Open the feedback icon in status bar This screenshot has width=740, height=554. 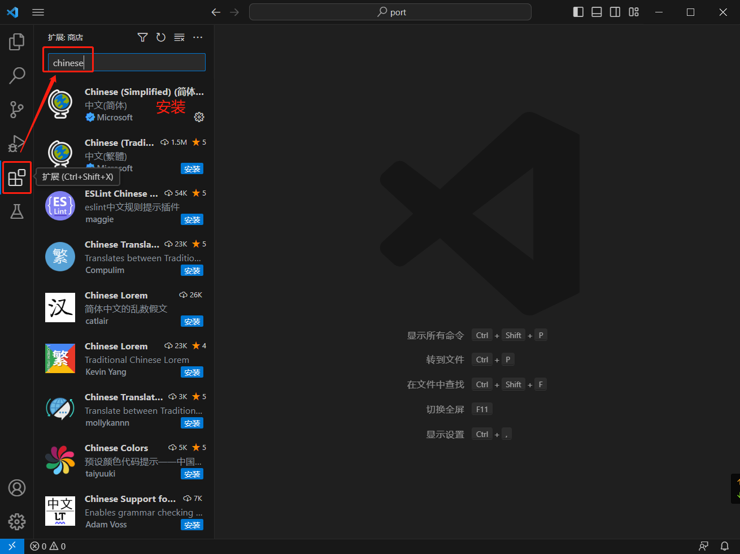click(x=704, y=546)
